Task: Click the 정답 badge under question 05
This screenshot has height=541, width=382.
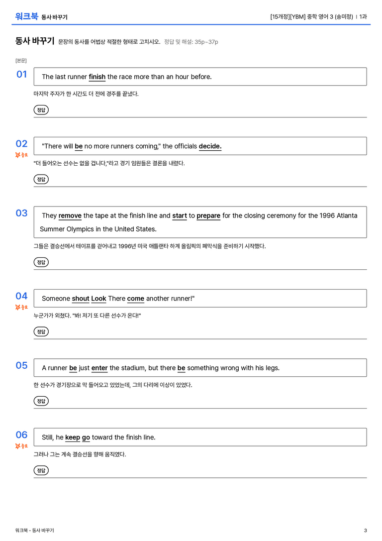Action: pos(41,401)
